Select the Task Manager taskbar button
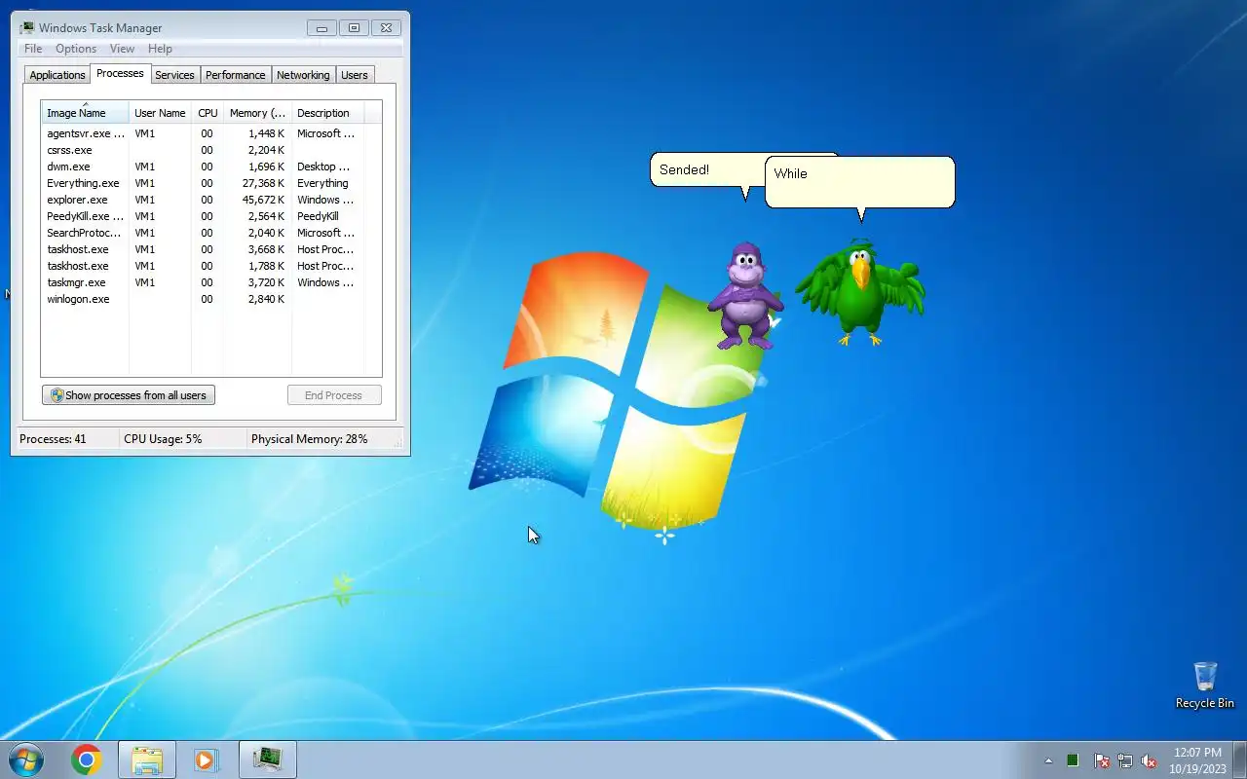The image size is (1247, 779). tap(267, 760)
